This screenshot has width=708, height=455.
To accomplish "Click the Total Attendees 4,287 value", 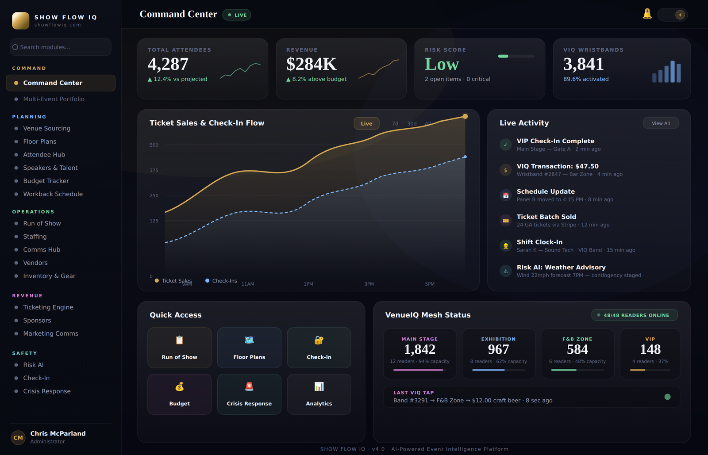I will coord(168,64).
